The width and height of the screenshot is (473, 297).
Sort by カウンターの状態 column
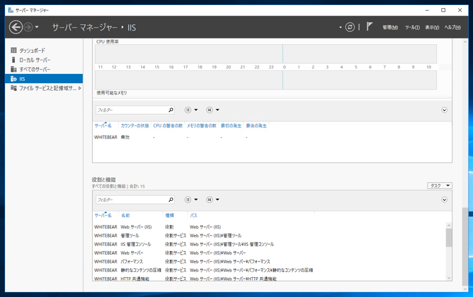tap(135, 126)
